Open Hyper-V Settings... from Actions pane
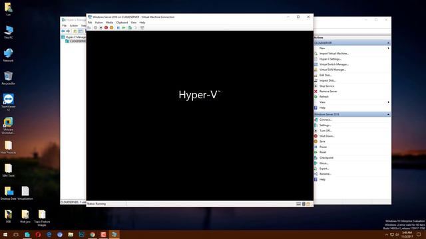This screenshot has width=426, height=239. tap(330, 59)
